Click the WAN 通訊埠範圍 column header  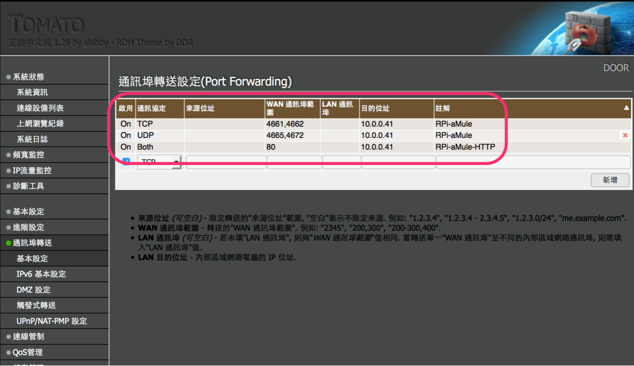click(x=292, y=108)
